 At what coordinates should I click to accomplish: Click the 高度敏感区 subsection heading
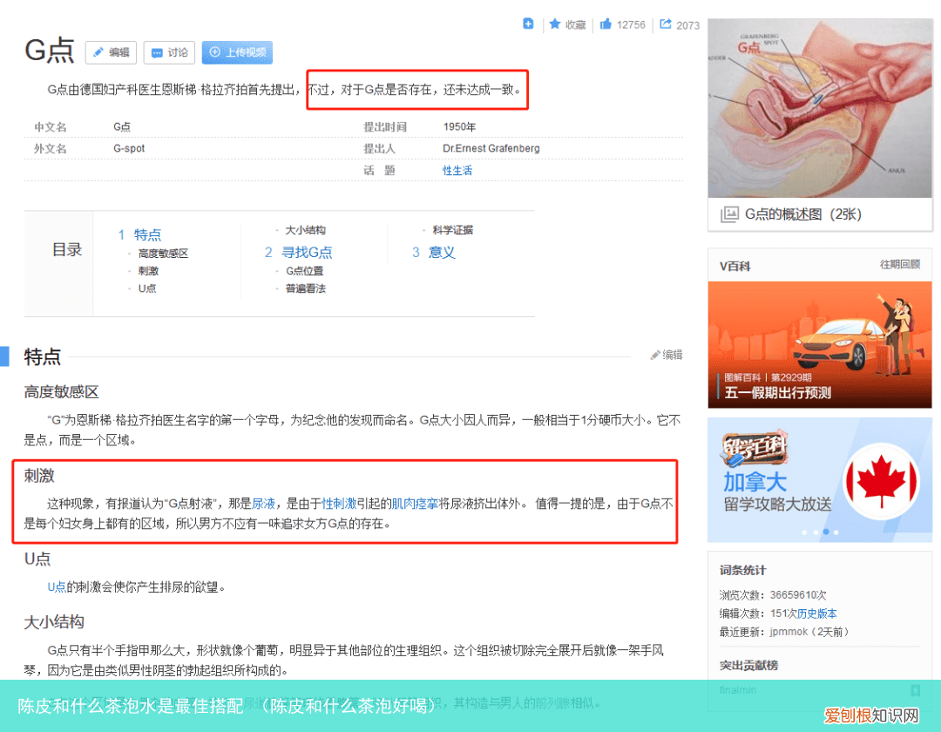pyautogui.click(x=61, y=392)
